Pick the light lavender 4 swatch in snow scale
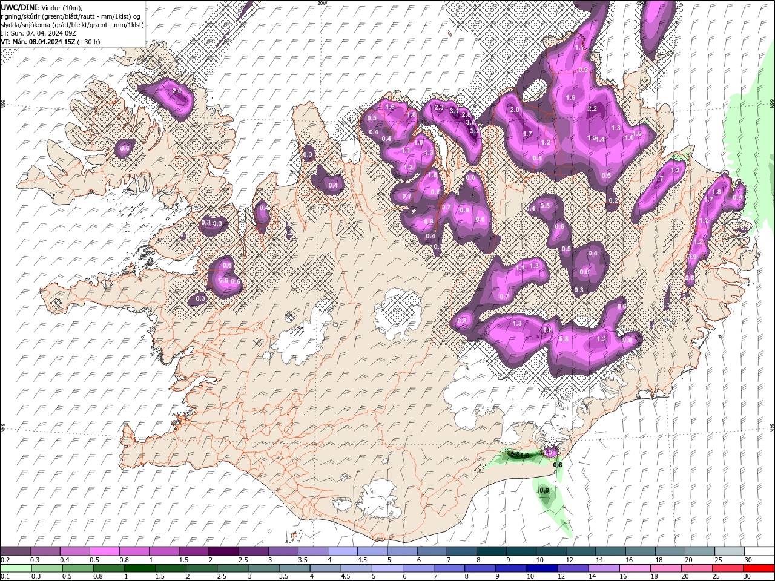775x581 pixels. [342, 551]
